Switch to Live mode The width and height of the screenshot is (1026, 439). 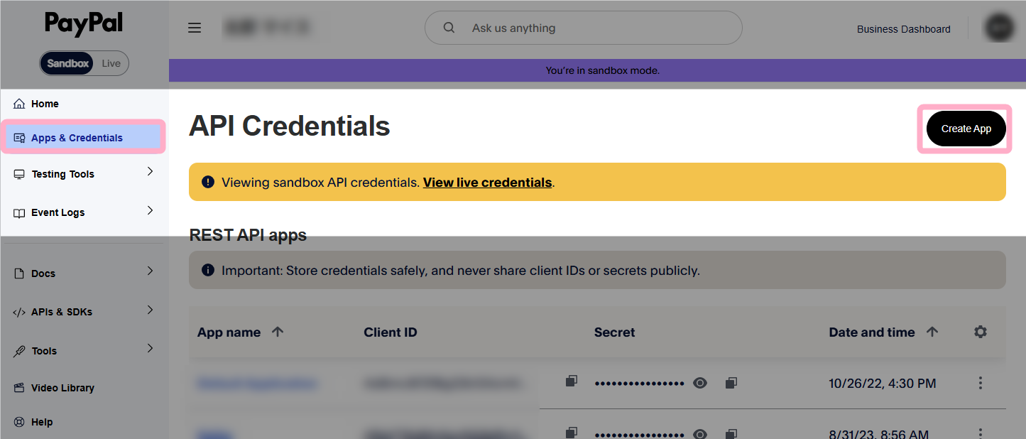pos(111,63)
